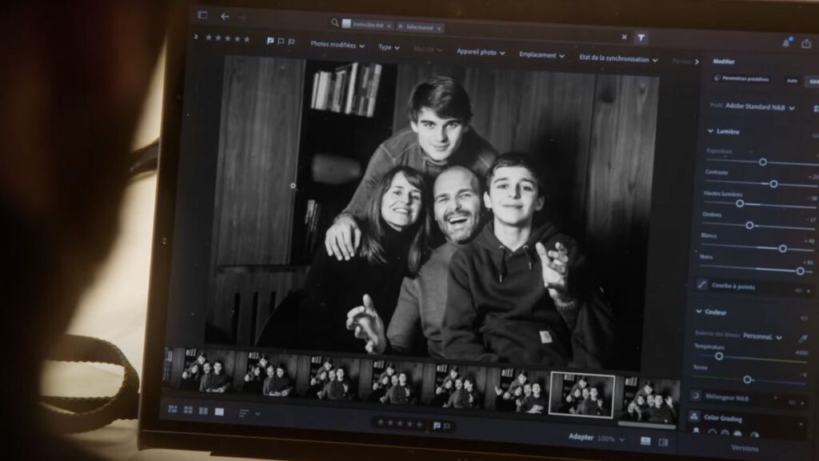Click the filter funnel icon

pyautogui.click(x=641, y=38)
